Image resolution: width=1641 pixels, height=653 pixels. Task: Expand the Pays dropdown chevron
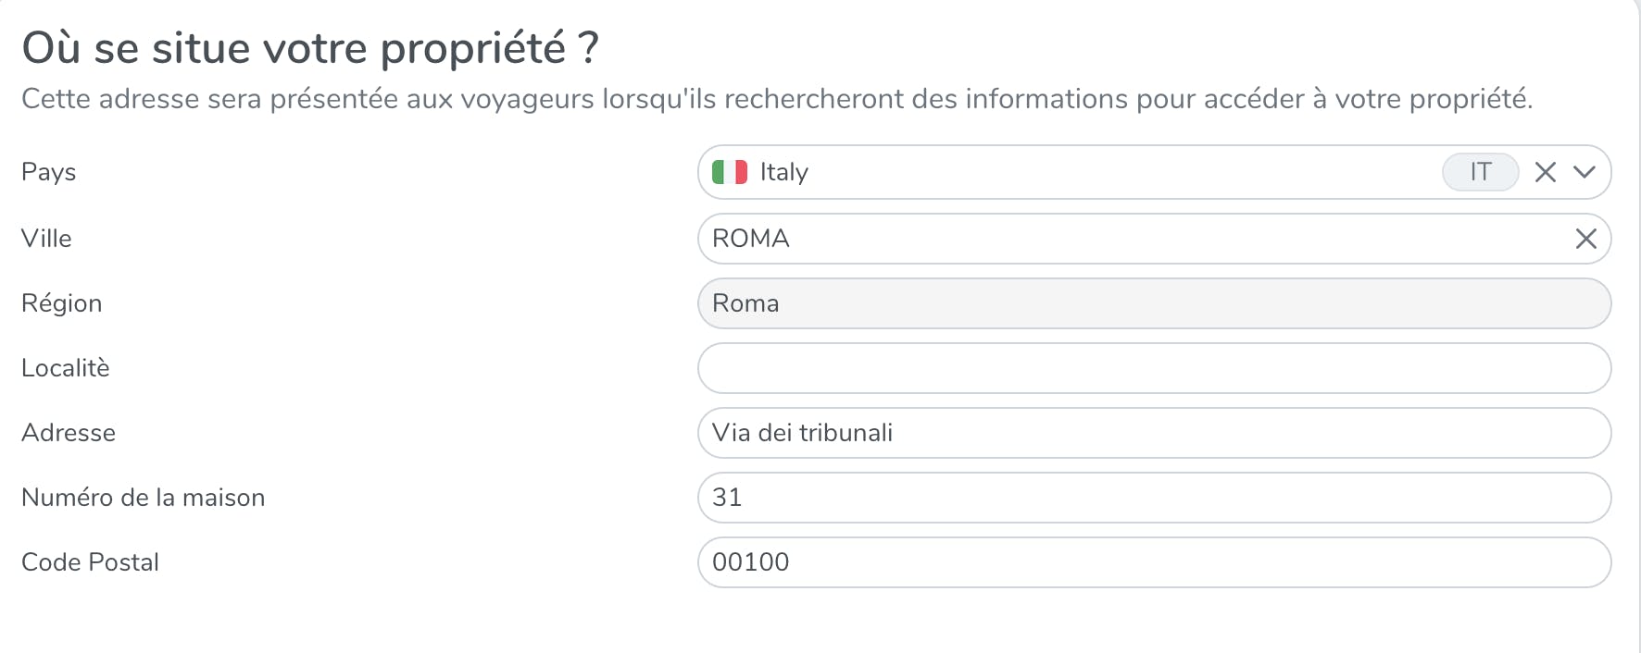[1585, 172]
